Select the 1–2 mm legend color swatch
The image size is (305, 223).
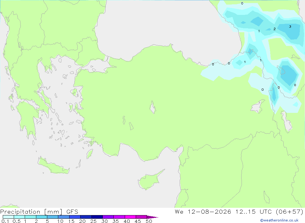coord(30,217)
